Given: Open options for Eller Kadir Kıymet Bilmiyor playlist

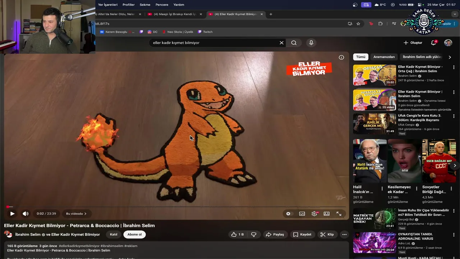Looking at the screenshot, I should 454,92.
